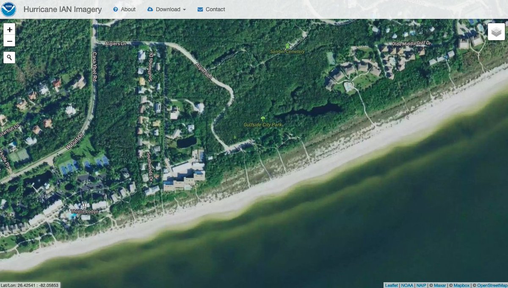The height and width of the screenshot is (288, 508).
Task: Click the Lat/Lon coordinates readout
Action: coord(30,285)
